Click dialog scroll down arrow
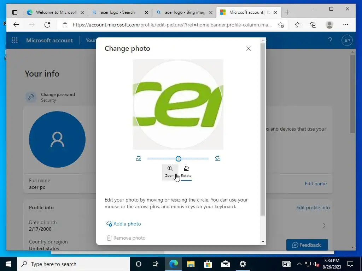362x271 pixels. (263, 242)
